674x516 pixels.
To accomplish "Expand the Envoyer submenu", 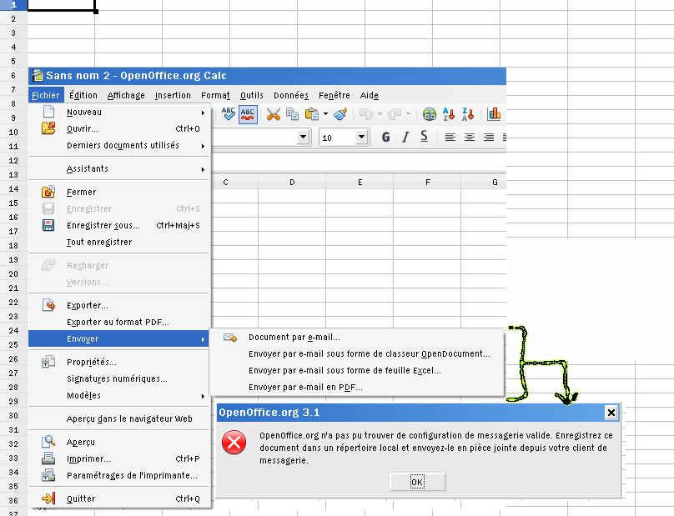I will (x=119, y=339).
